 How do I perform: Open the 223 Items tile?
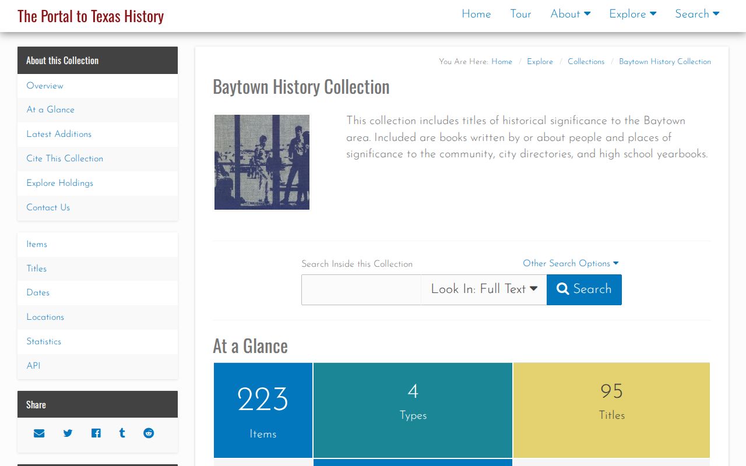pyautogui.click(x=263, y=410)
